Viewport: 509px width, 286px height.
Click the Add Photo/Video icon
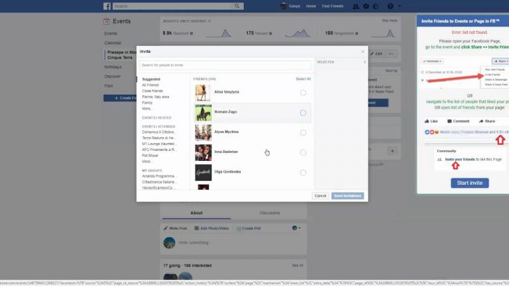coord(196,228)
